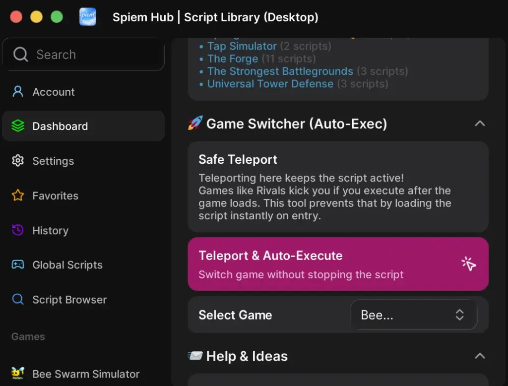Open the Script Browser
508x386 pixels.
83,300
